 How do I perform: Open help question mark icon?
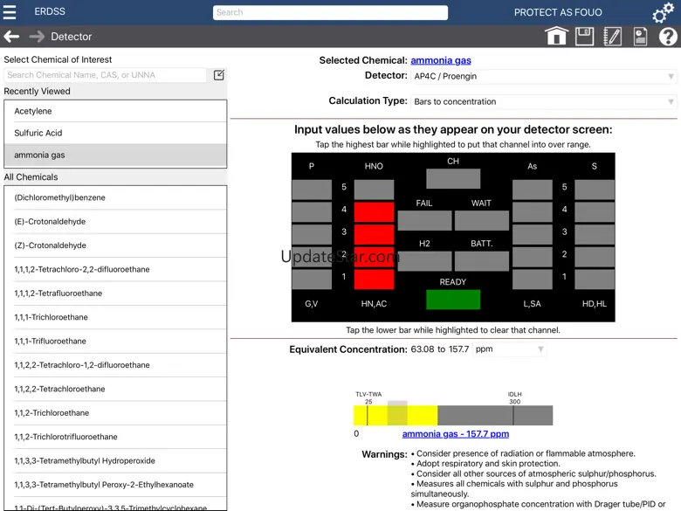tap(668, 37)
